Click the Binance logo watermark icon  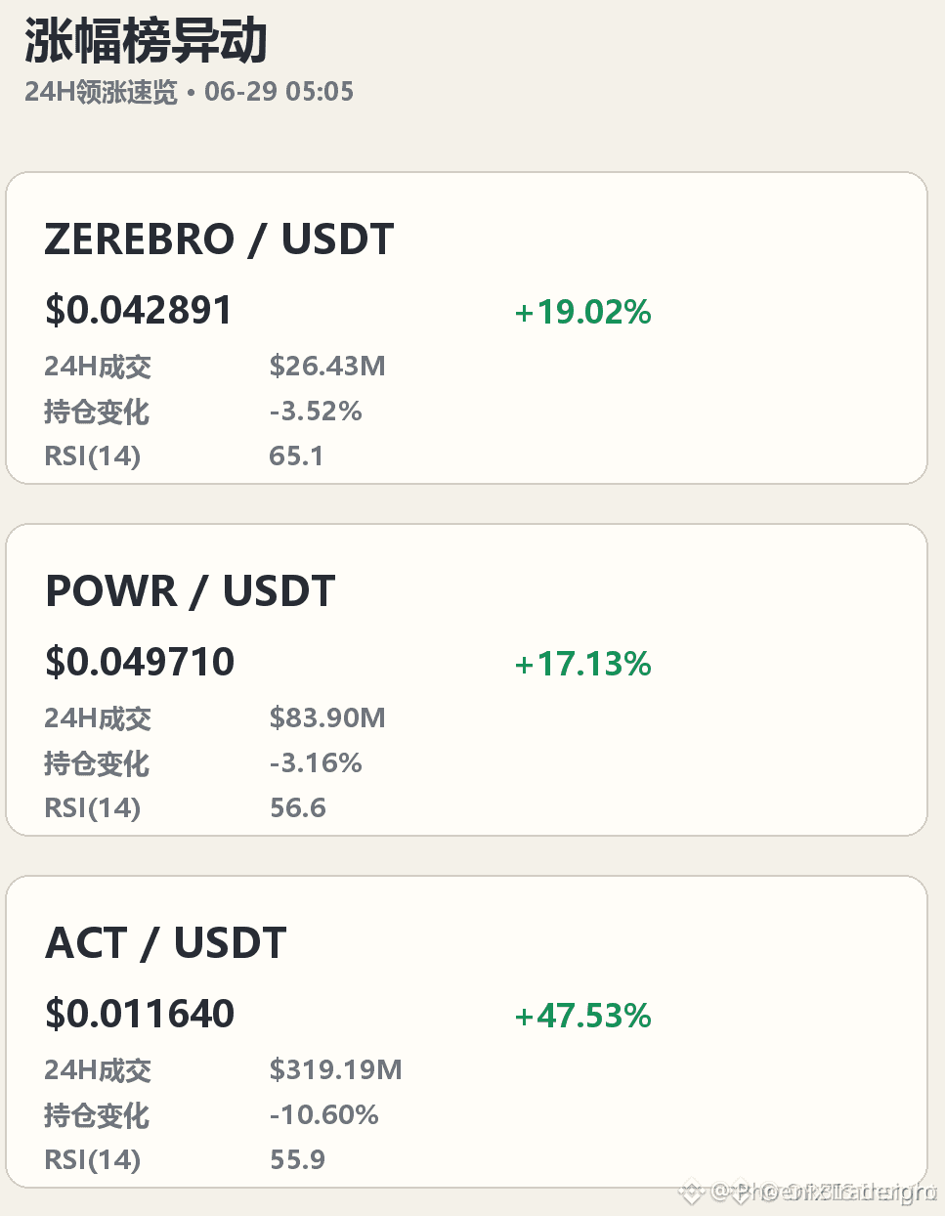692,1193
